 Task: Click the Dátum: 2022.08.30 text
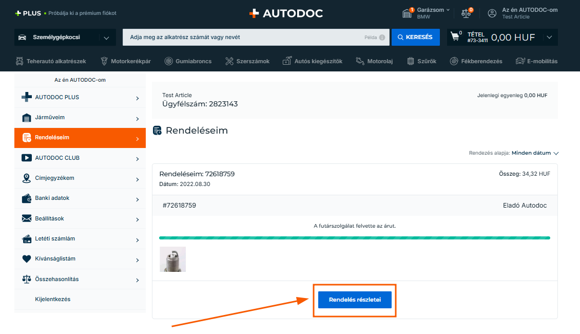pos(185,184)
